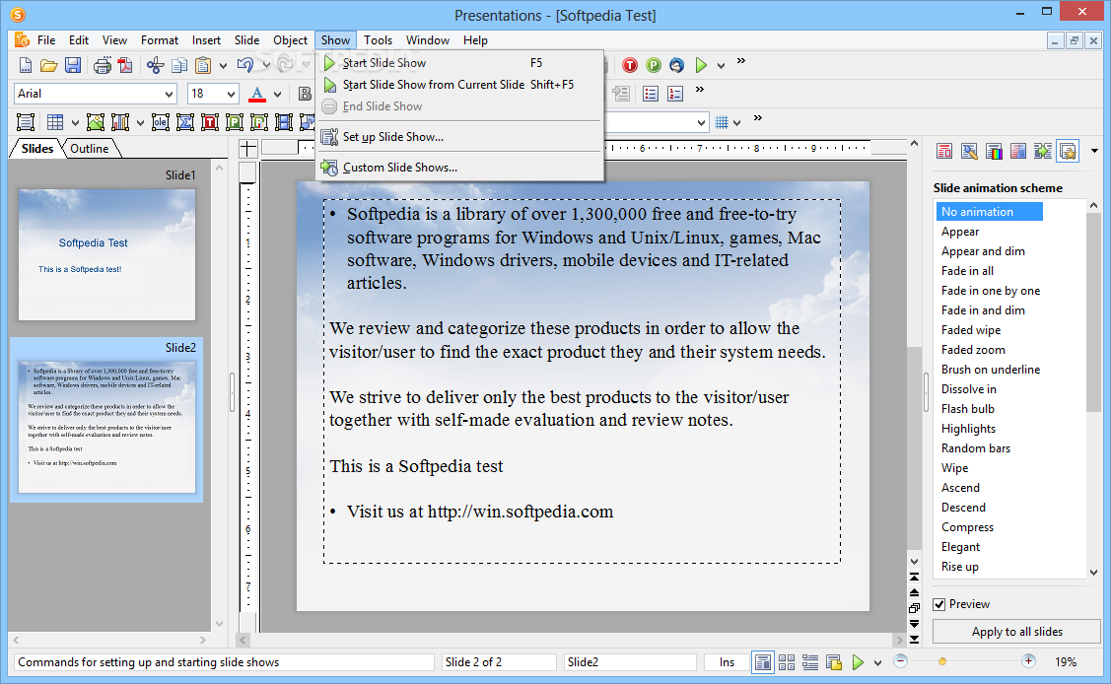
Task: Open Set up Slide Show dialog
Action: [x=459, y=137]
